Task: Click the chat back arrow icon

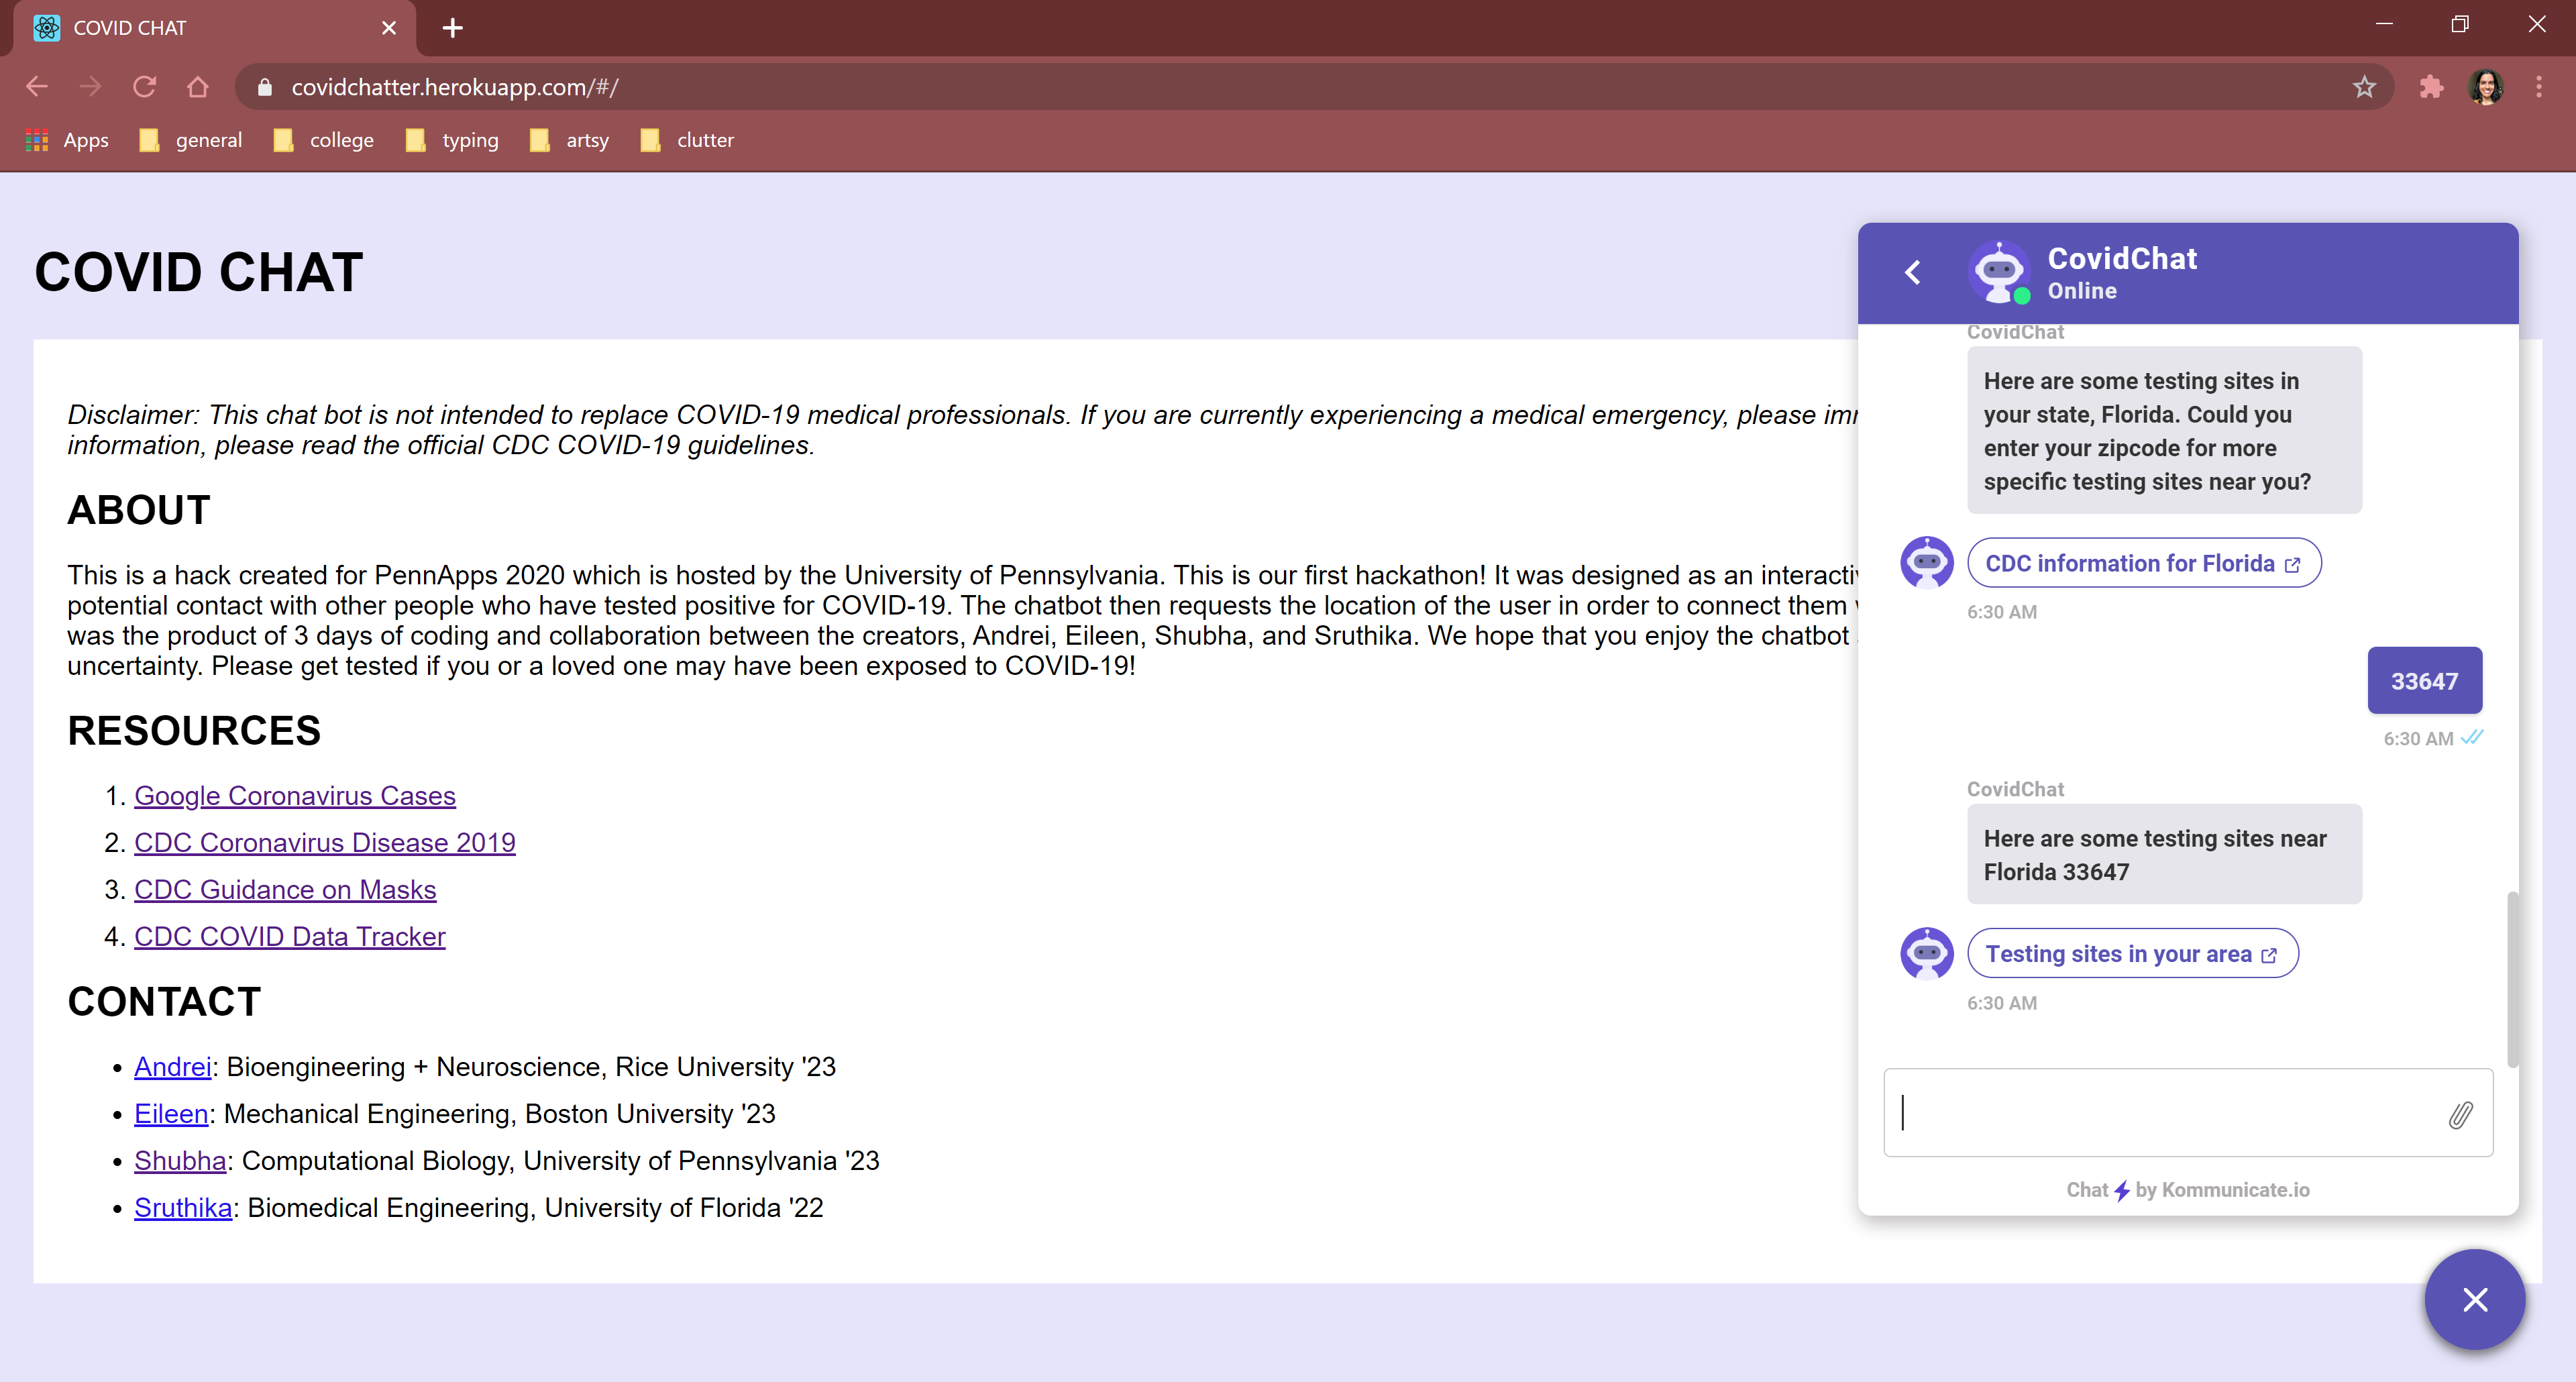Action: (1912, 272)
